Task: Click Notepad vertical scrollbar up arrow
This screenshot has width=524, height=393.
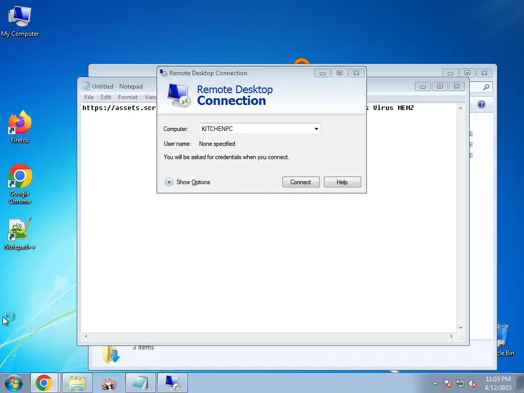Action: pyautogui.click(x=461, y=108)
